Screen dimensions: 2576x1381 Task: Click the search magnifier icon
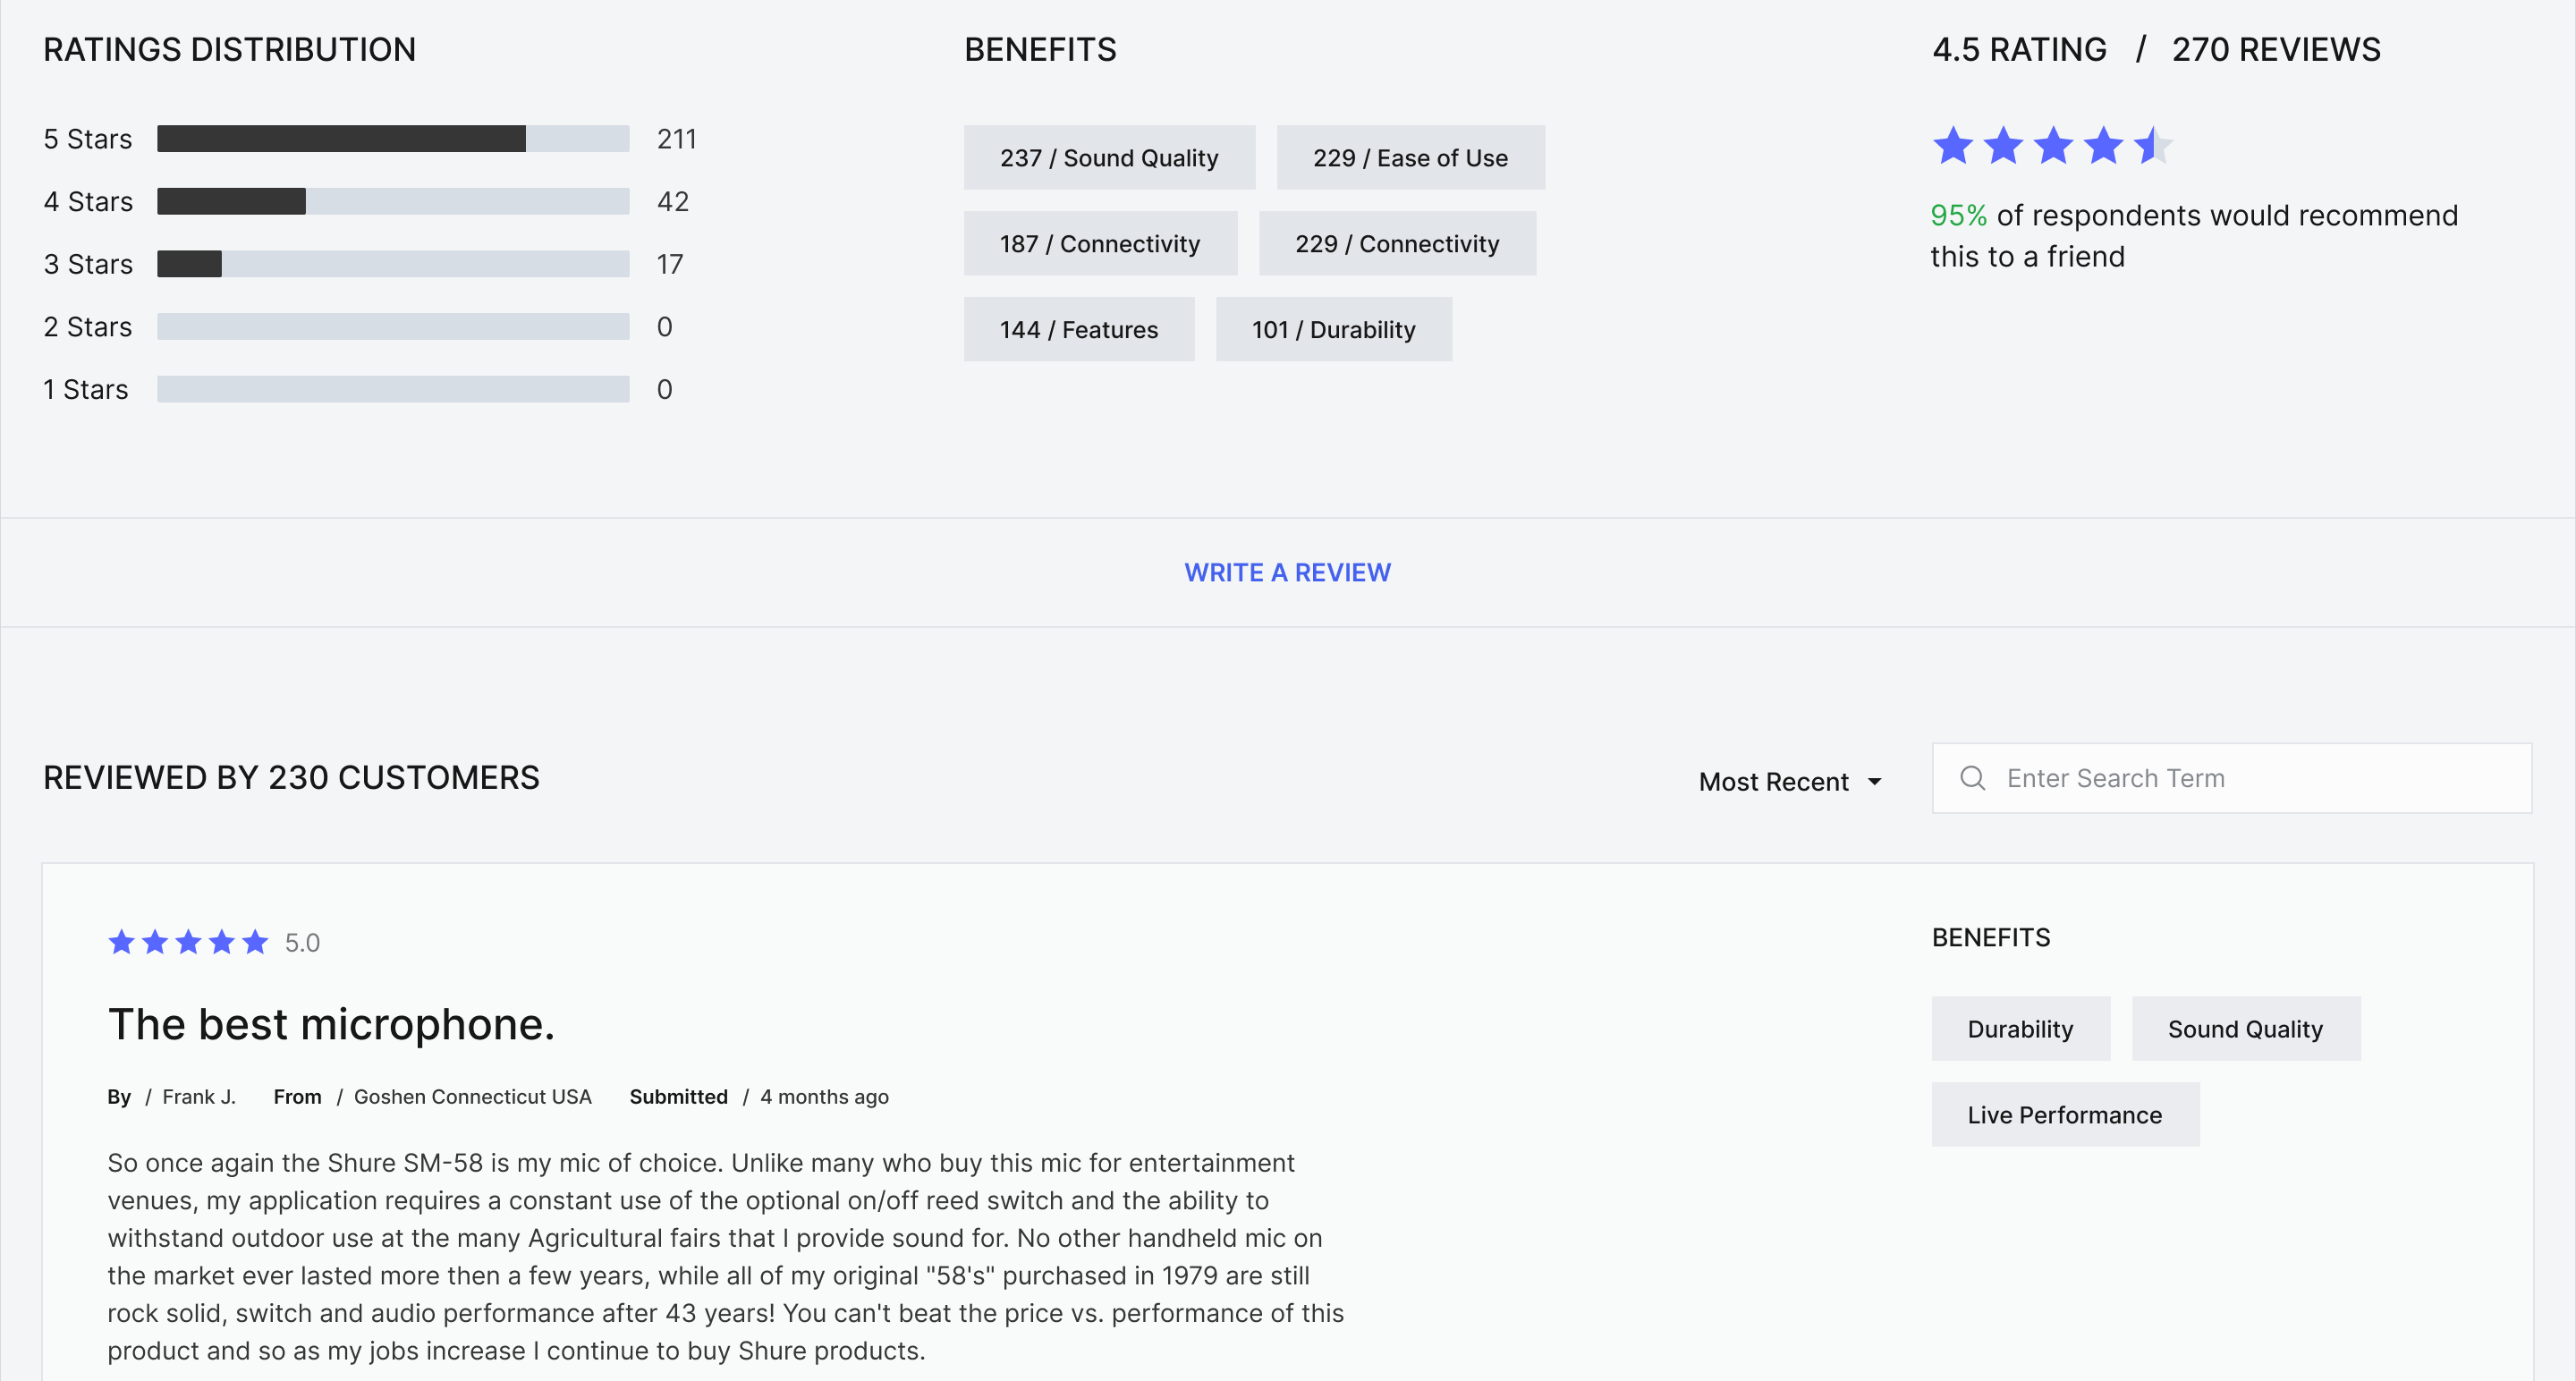[x=1972, y=778]
